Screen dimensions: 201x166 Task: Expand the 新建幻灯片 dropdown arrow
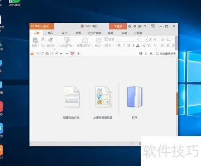92,46
